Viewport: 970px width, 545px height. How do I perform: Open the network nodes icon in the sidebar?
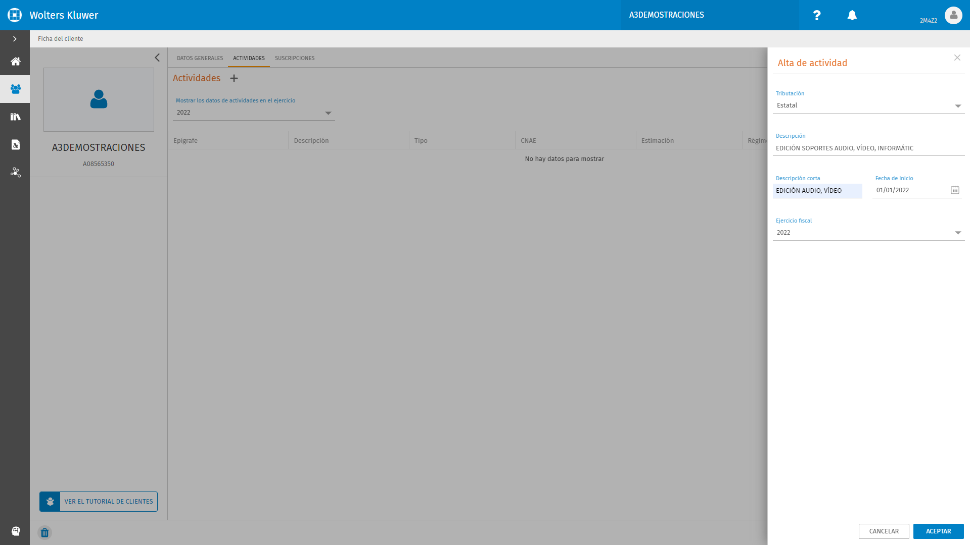(15, 173)
